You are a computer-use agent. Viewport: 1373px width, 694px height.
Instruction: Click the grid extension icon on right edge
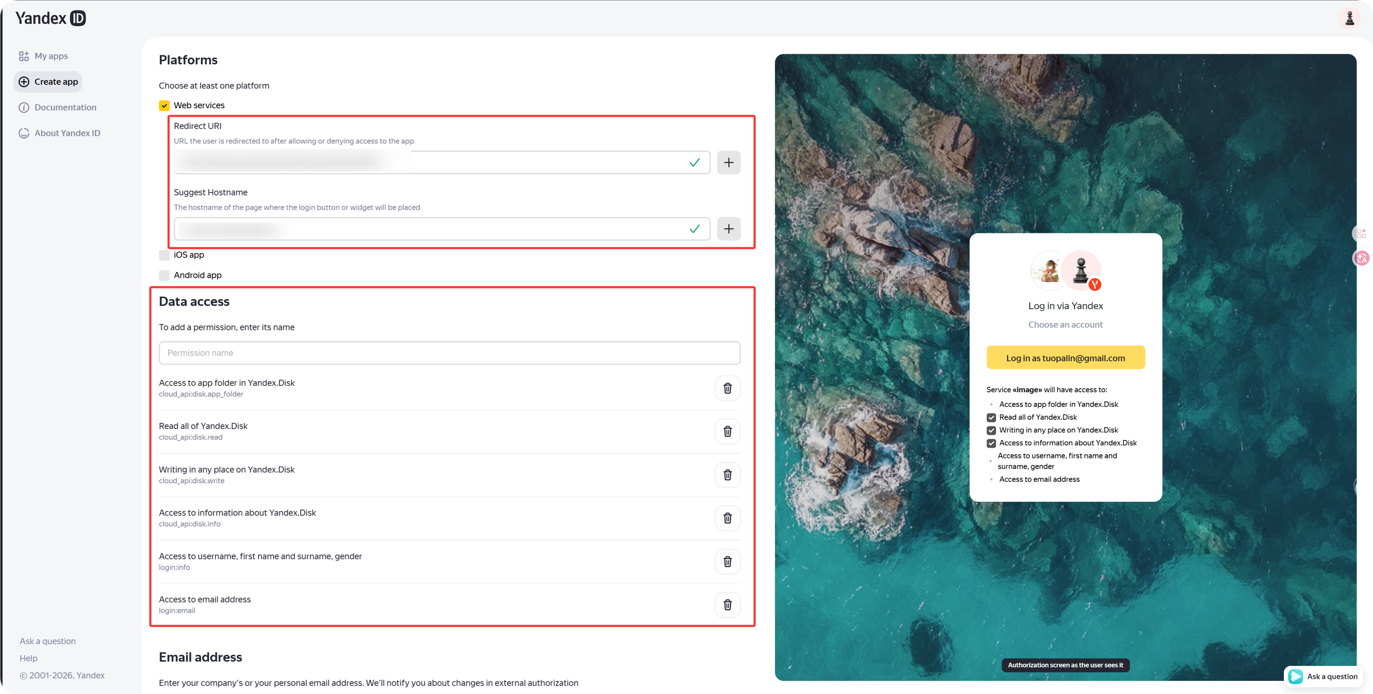click(x=1362, y=233)
